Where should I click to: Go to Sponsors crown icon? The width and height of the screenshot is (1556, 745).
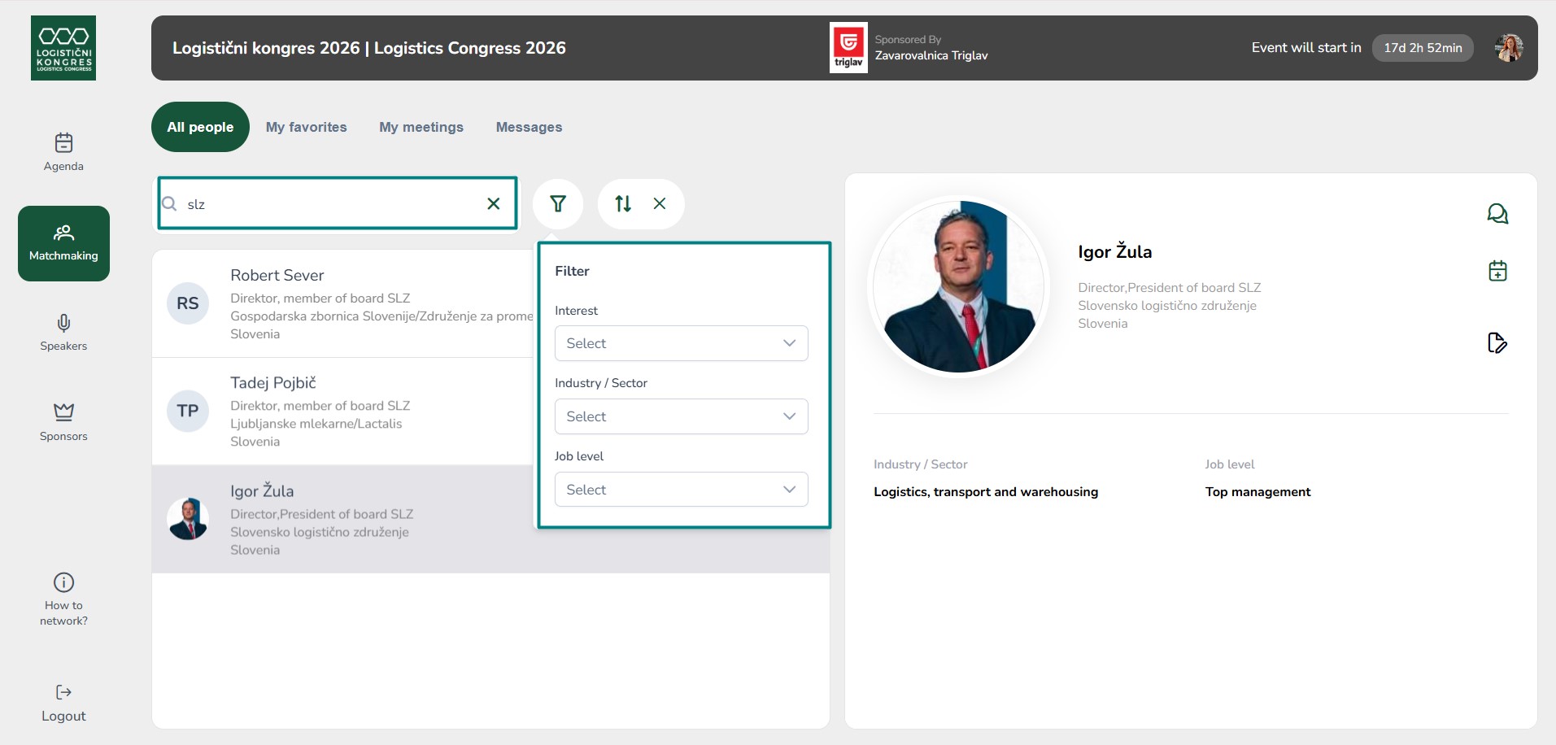coord(63,412)
